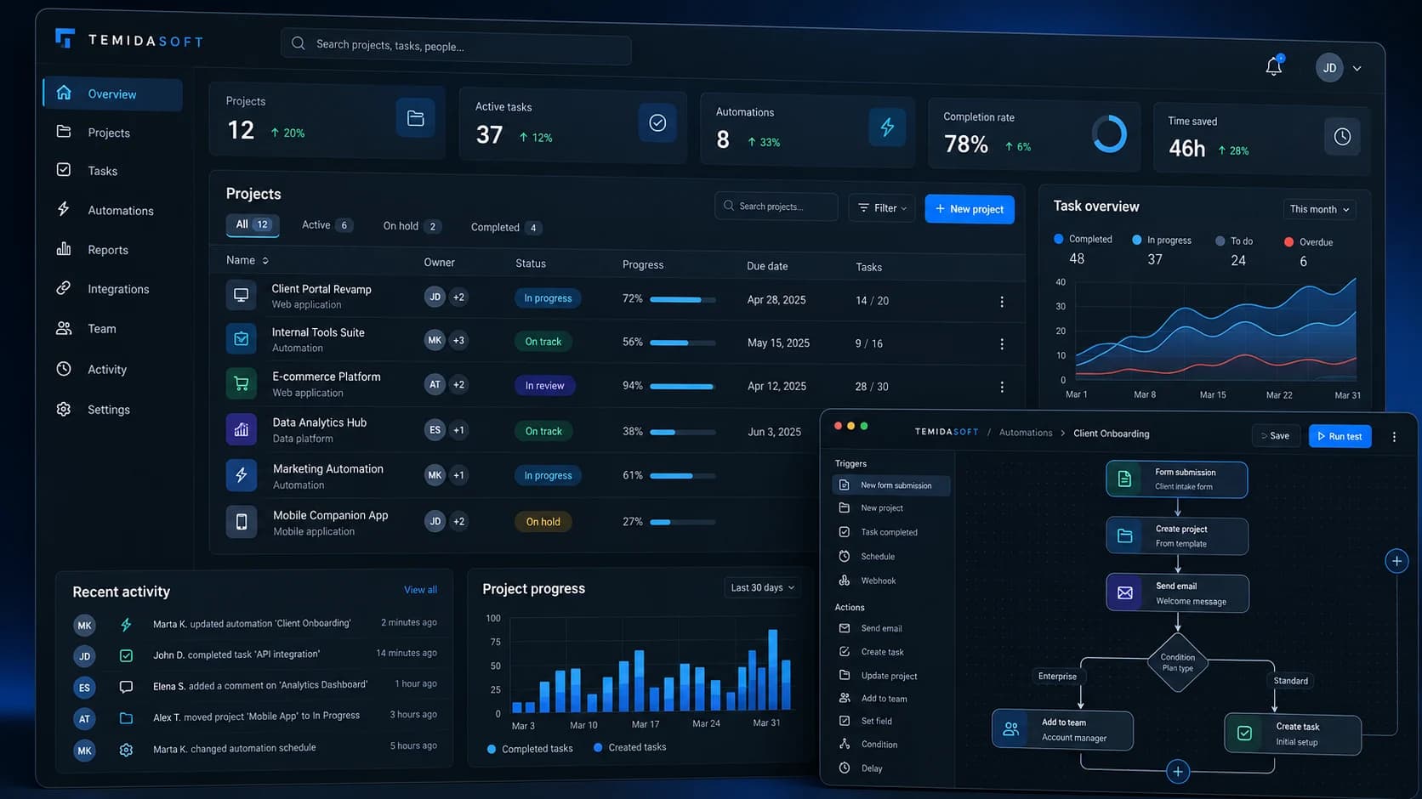Toggle the In progress legend item

(x=1162, y=240)
